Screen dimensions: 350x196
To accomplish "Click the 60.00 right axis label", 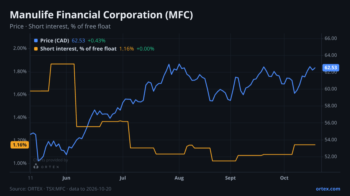I will [331, 89].
